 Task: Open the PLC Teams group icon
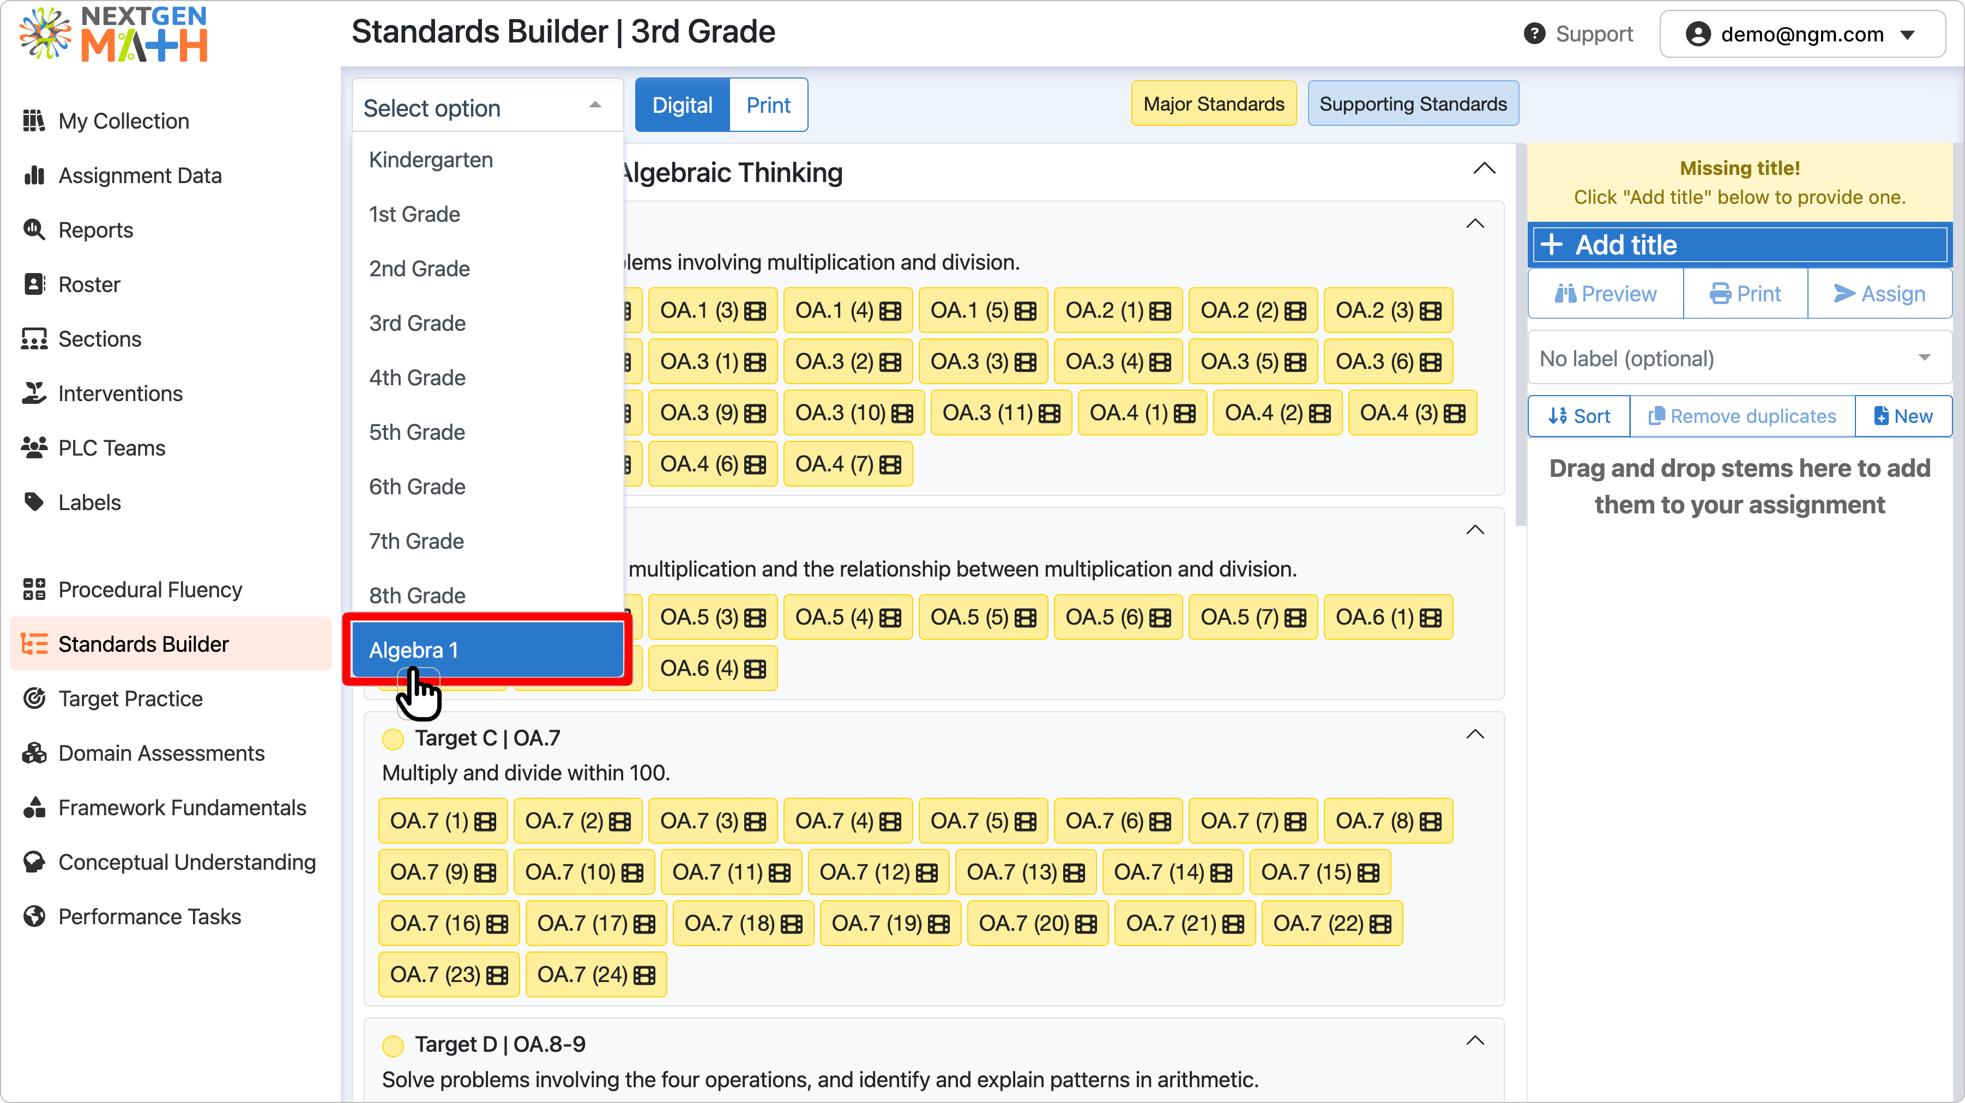coord(34,447)
